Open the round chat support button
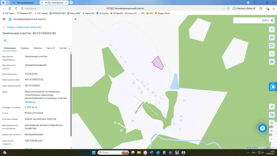The width and height of the screenshot is (277, 156). 263,128
